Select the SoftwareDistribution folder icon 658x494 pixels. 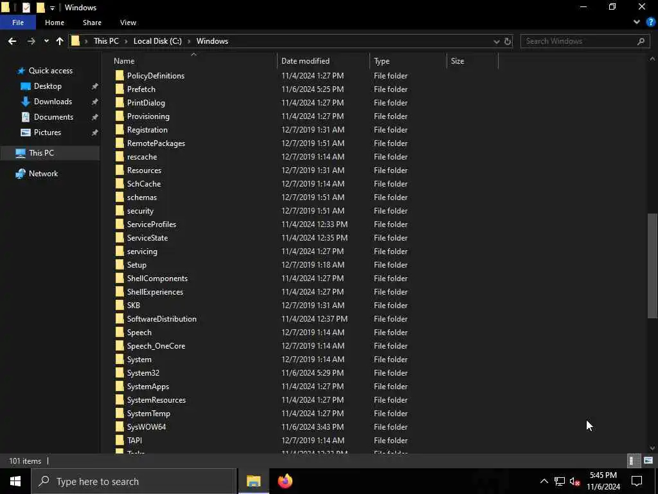coord(120,319)
